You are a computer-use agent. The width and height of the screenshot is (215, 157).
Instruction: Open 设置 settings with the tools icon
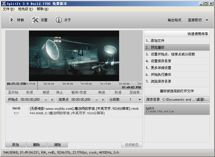pyautogui.click(x=35, y=20)
